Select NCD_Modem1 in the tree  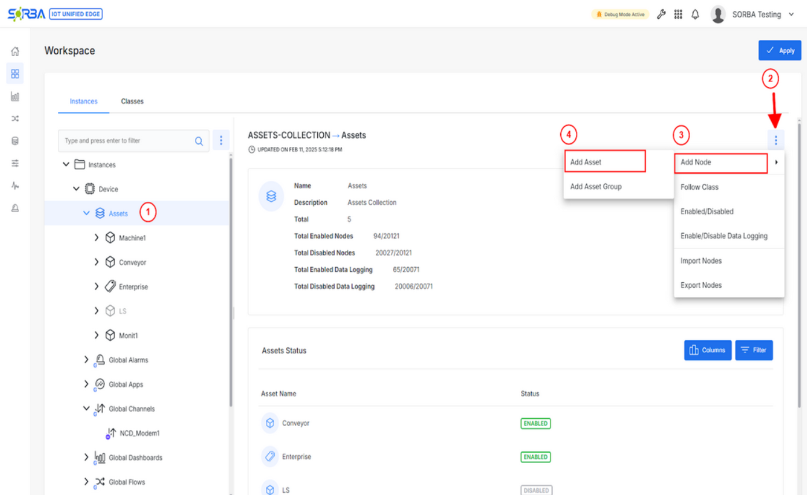click(139, 433)
